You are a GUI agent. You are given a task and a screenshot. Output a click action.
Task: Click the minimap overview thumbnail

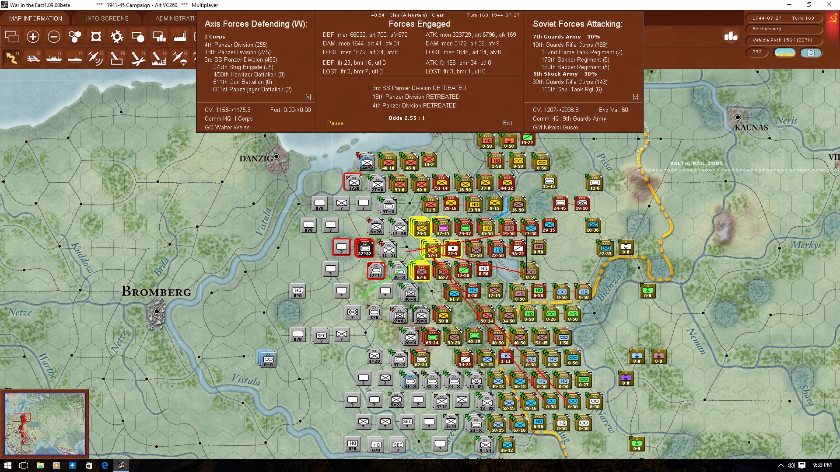point(45,423)
